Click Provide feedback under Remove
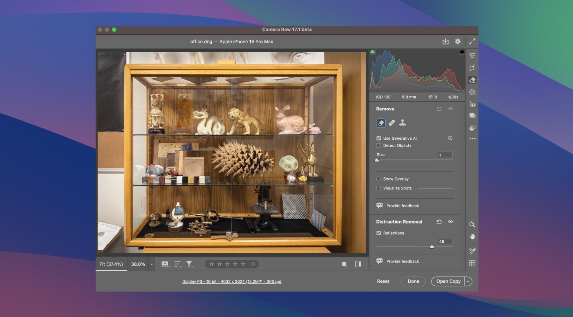The width and height of the screenshot is (573, 317). click(398, 206)
